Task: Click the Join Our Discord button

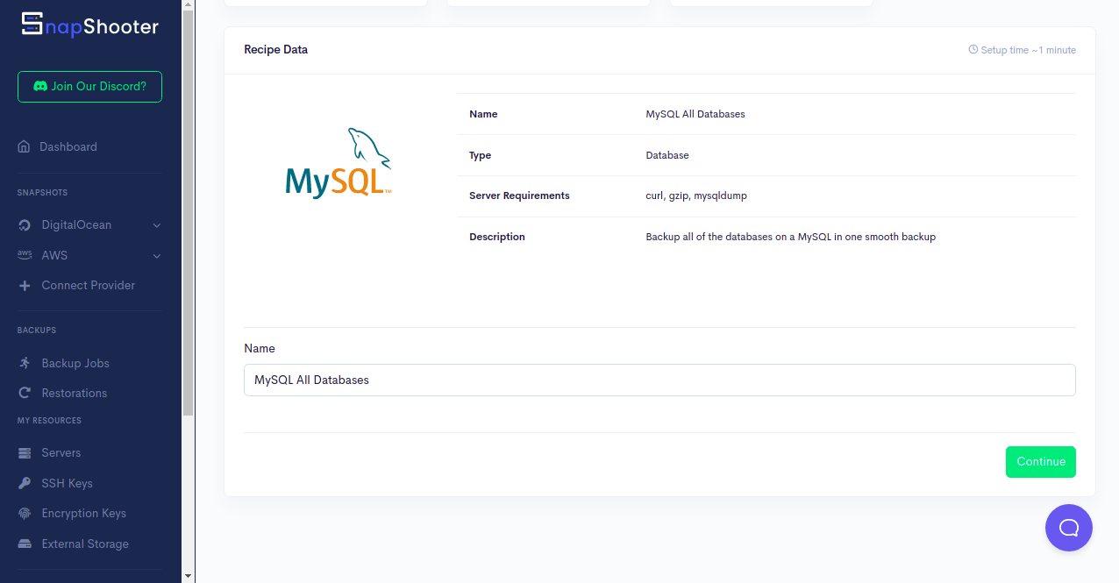Action: [x=89, y=87]
